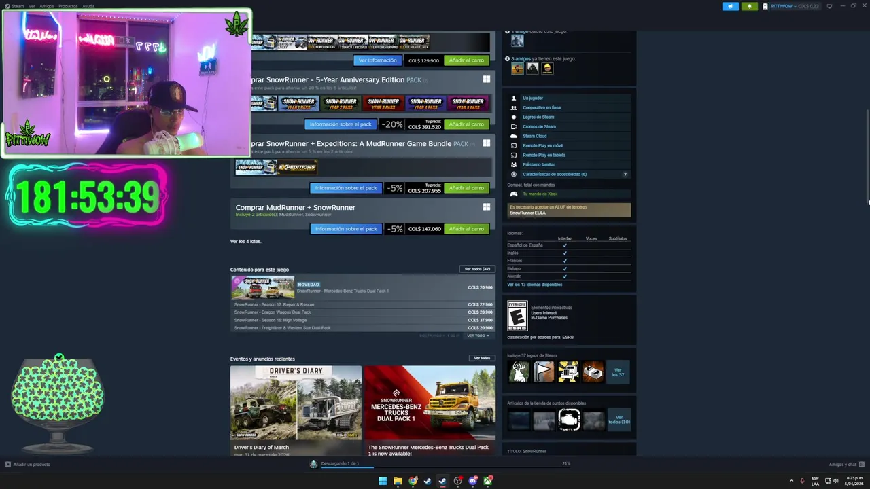The width and height of the screenshot is (870, 489).
Task: Click first friend avatar owning game
Action: (x=518, y=68)
